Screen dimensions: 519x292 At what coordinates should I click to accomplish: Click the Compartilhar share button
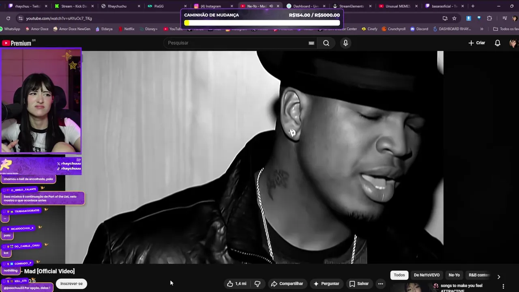(x=287, y=283)
